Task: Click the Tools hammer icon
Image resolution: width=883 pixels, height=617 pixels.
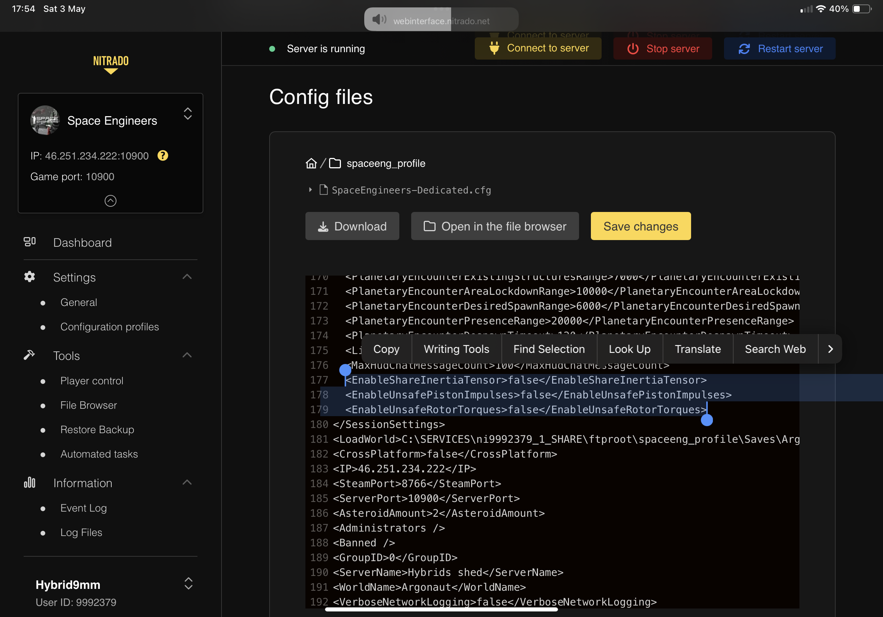Action: (x=29, y=355)
